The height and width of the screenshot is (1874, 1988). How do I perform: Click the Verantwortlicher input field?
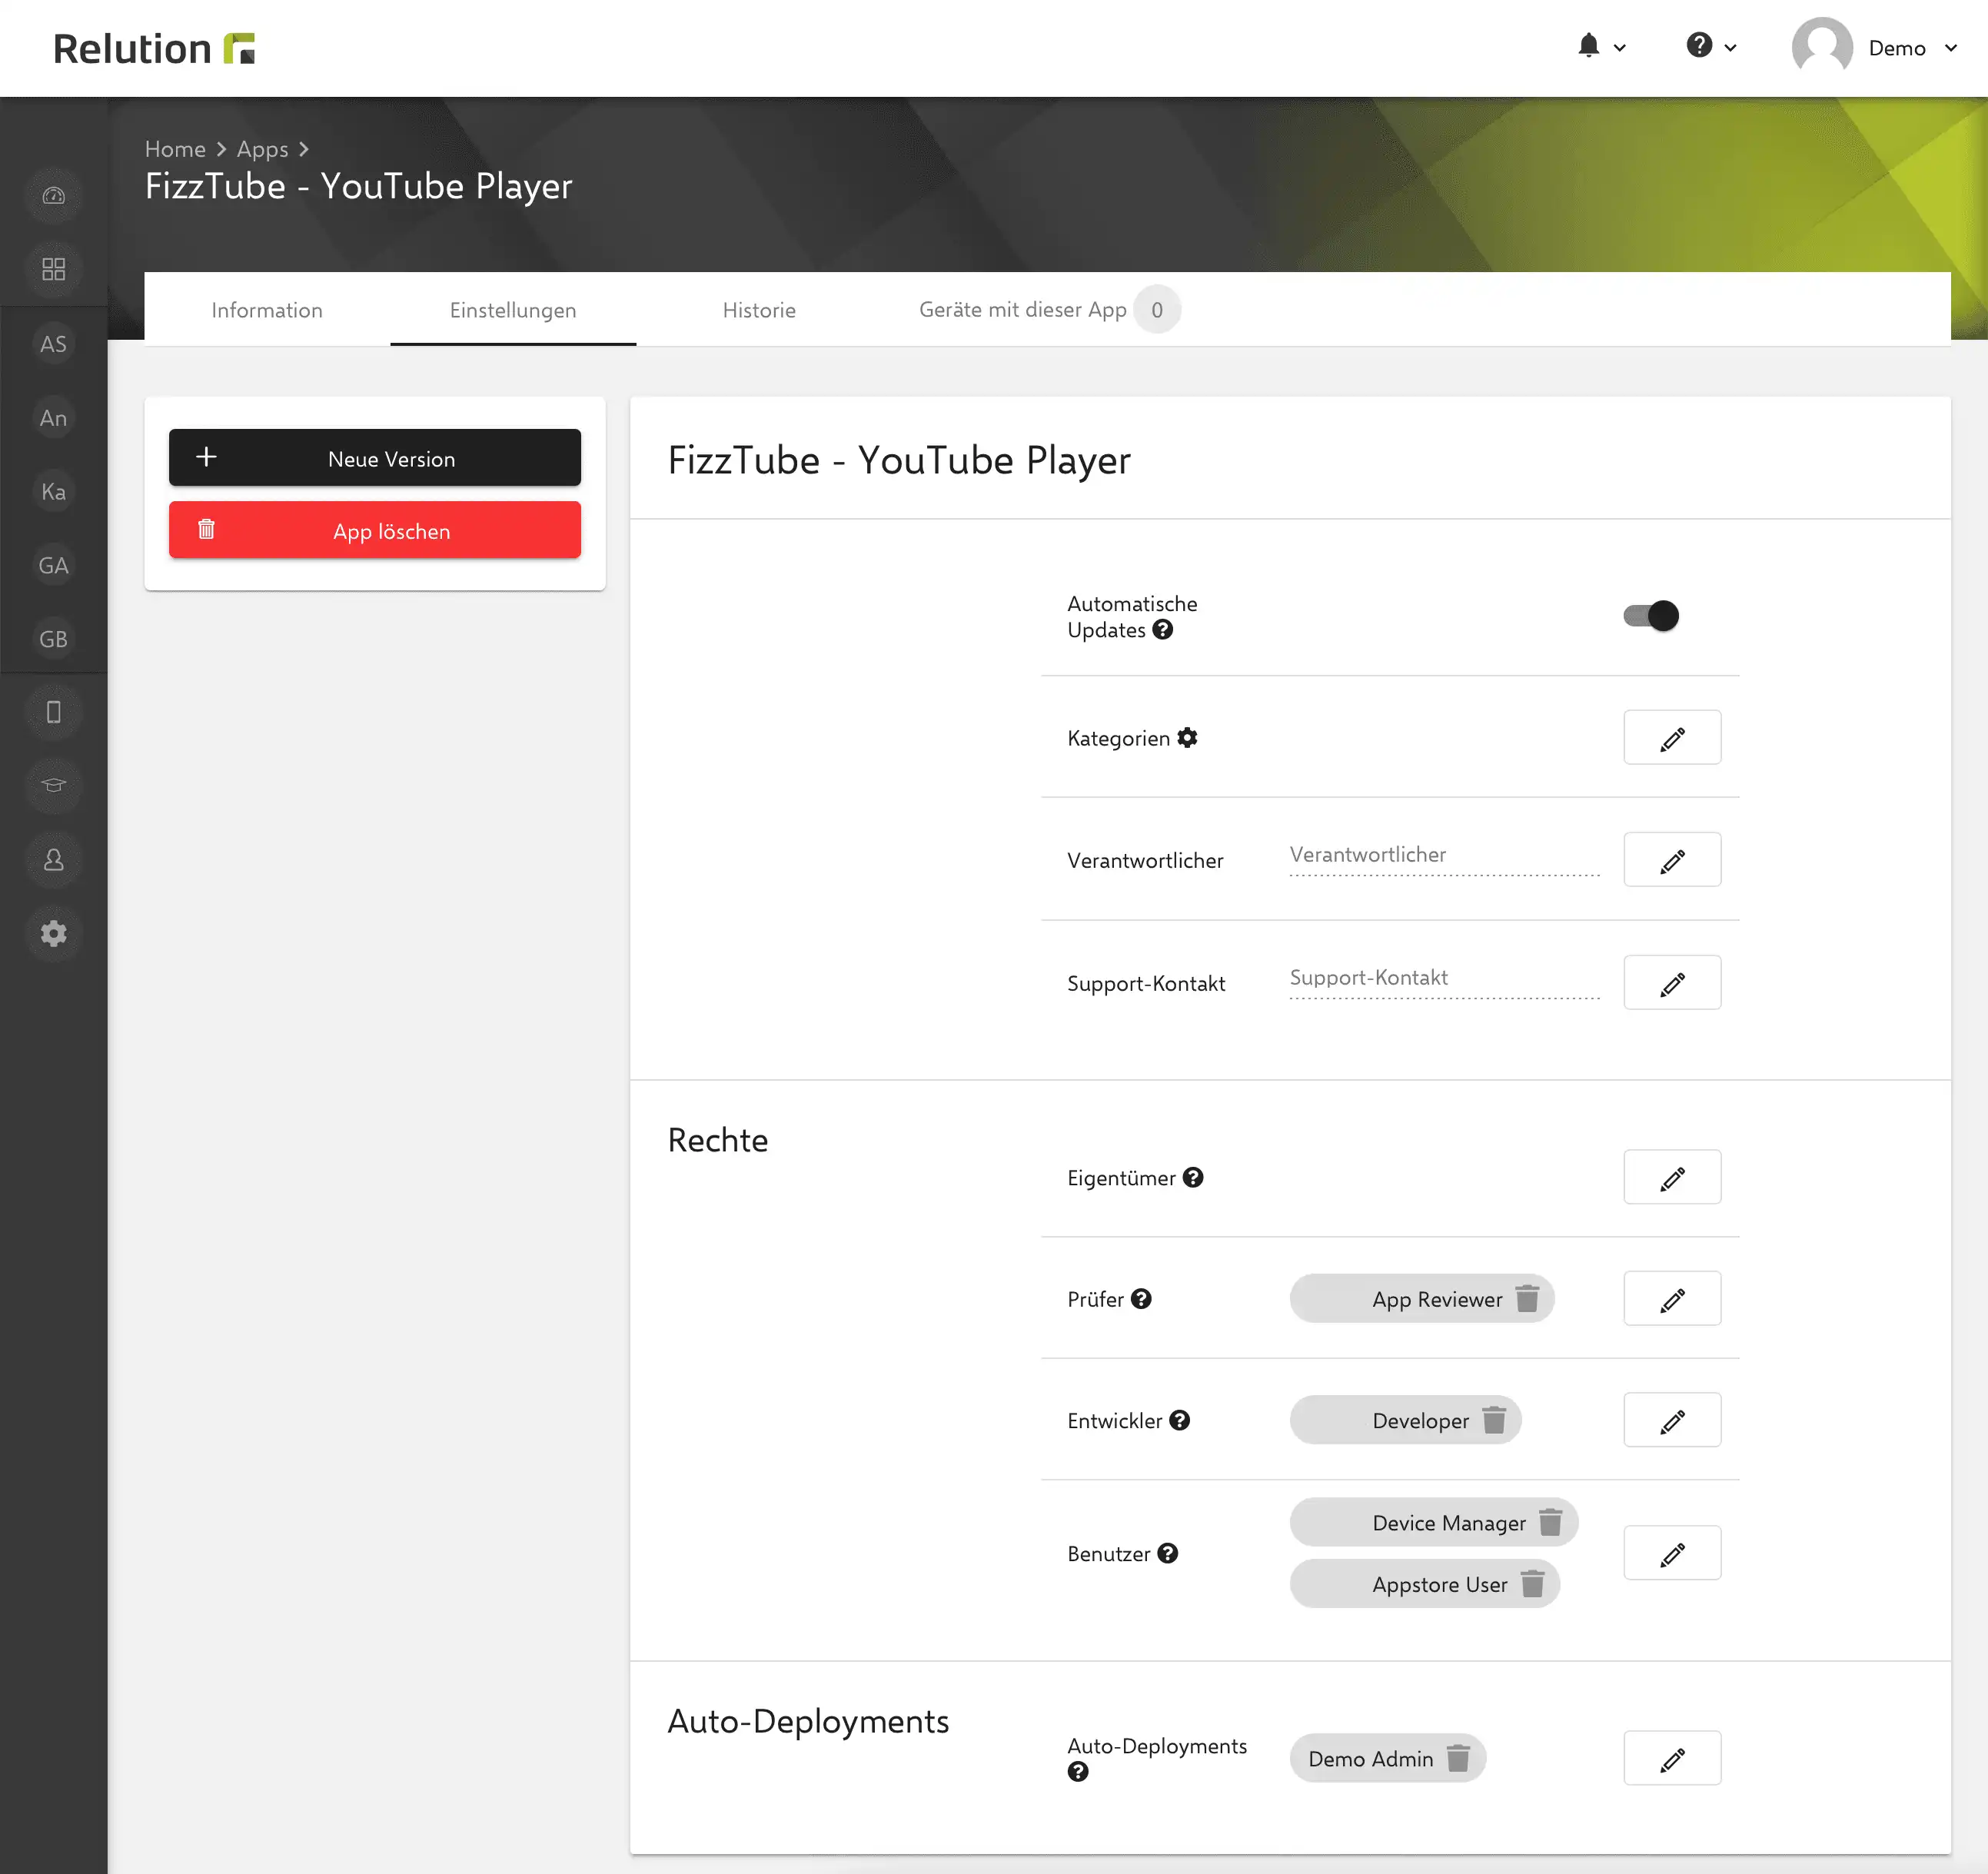coord(1444,856)
